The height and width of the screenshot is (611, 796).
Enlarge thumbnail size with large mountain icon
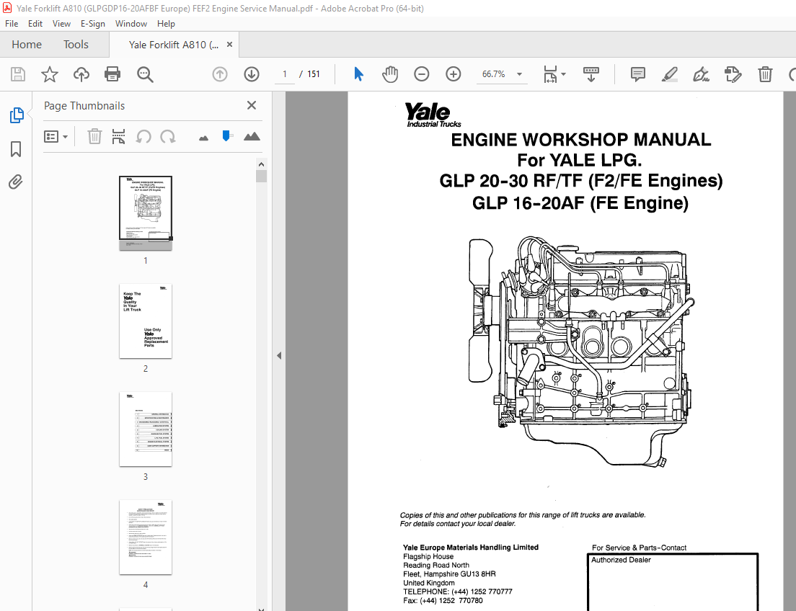(252, 136)
